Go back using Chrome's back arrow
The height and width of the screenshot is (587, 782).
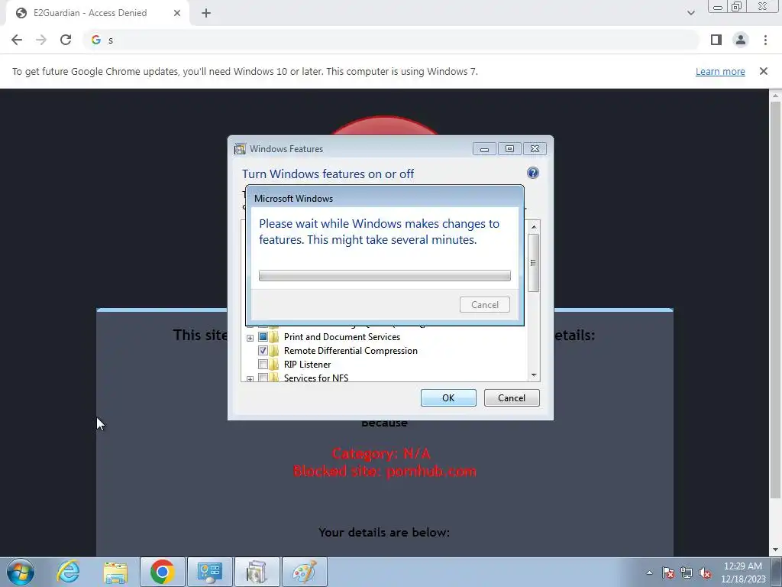point(17,40)
